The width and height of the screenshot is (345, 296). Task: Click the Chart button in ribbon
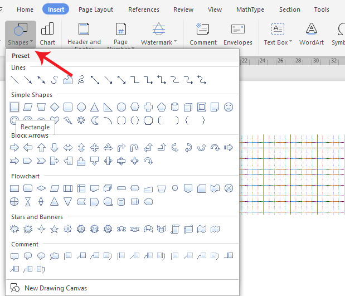47,33
